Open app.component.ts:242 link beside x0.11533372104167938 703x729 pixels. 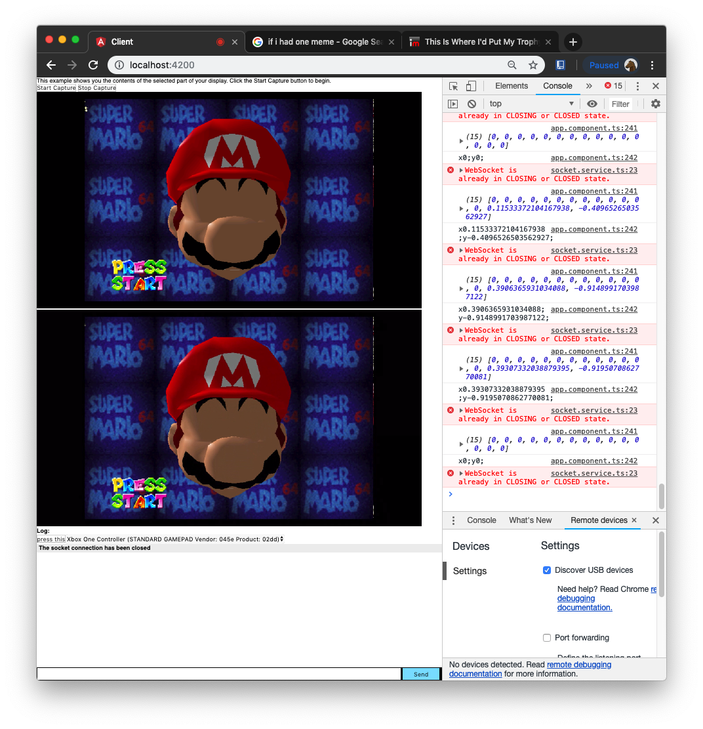click(593, 229)
